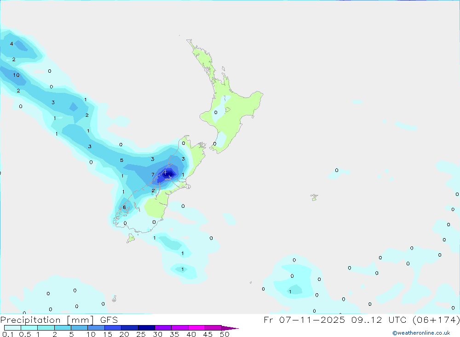Pick the 10–15 mm legend color box
460x337 pixels.
pyautogui.click(x=96, y=328)
